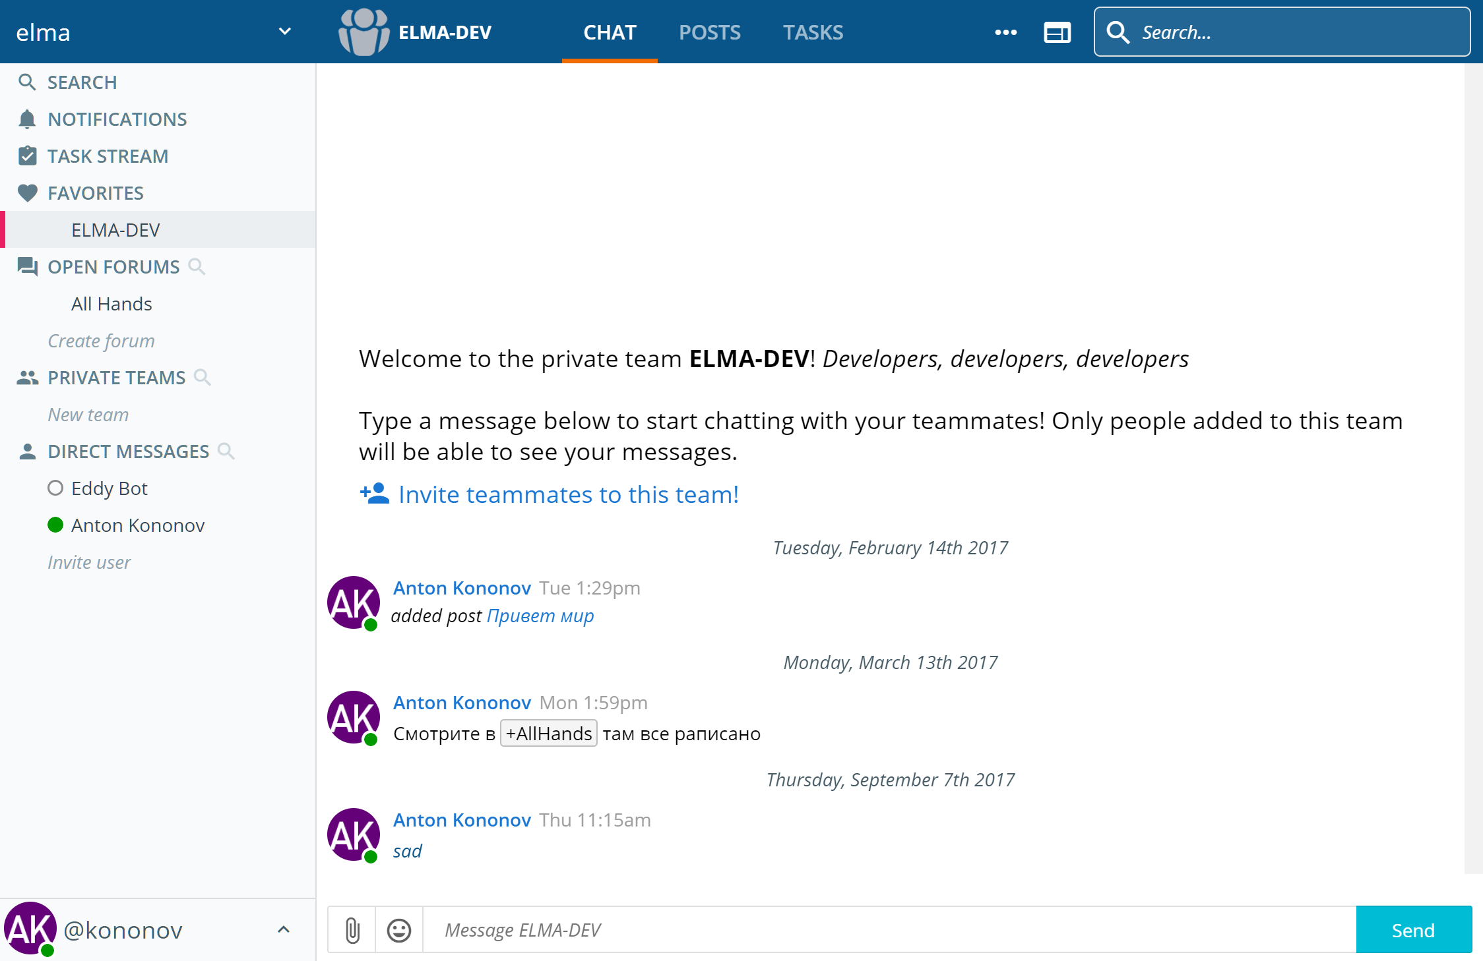Click the Open Forums search magnifier
This screenshot has width=1483, height=961.
point(197,266)
